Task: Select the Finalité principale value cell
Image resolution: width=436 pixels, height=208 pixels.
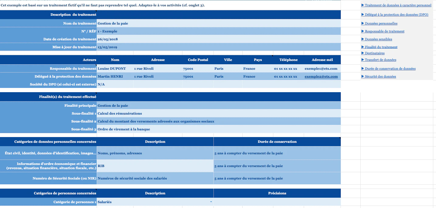Action: coord(219,106)
